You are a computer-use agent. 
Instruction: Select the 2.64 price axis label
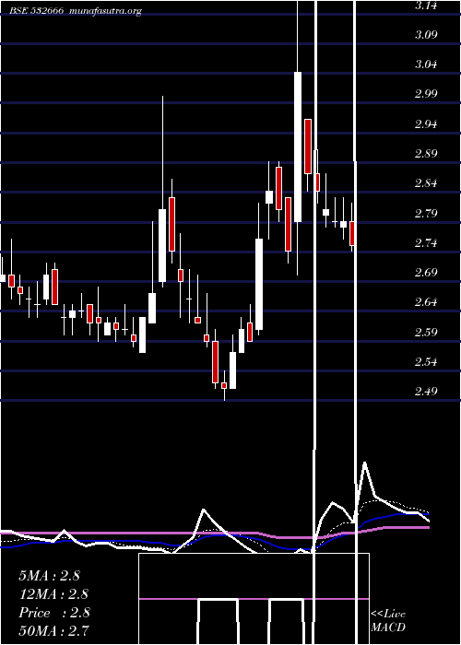click(x=426, y=302)
